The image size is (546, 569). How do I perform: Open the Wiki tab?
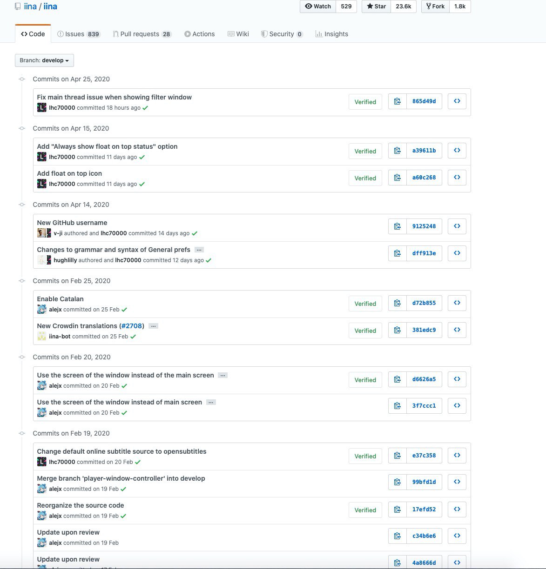coord(238,34)
